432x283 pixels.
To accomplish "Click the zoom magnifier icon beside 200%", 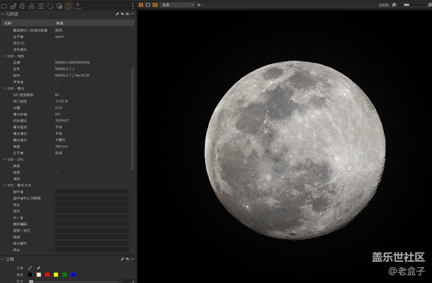I will (x=394, y=5).
